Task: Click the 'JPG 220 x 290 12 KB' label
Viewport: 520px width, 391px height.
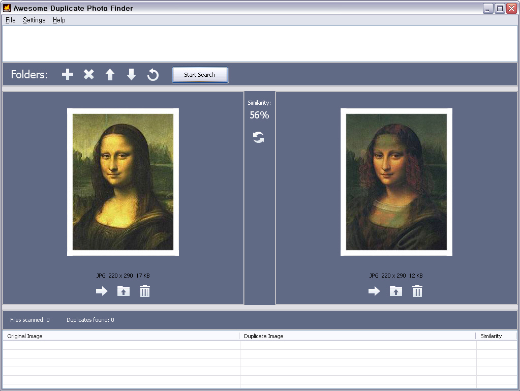Action: click(x=396, y=276)
